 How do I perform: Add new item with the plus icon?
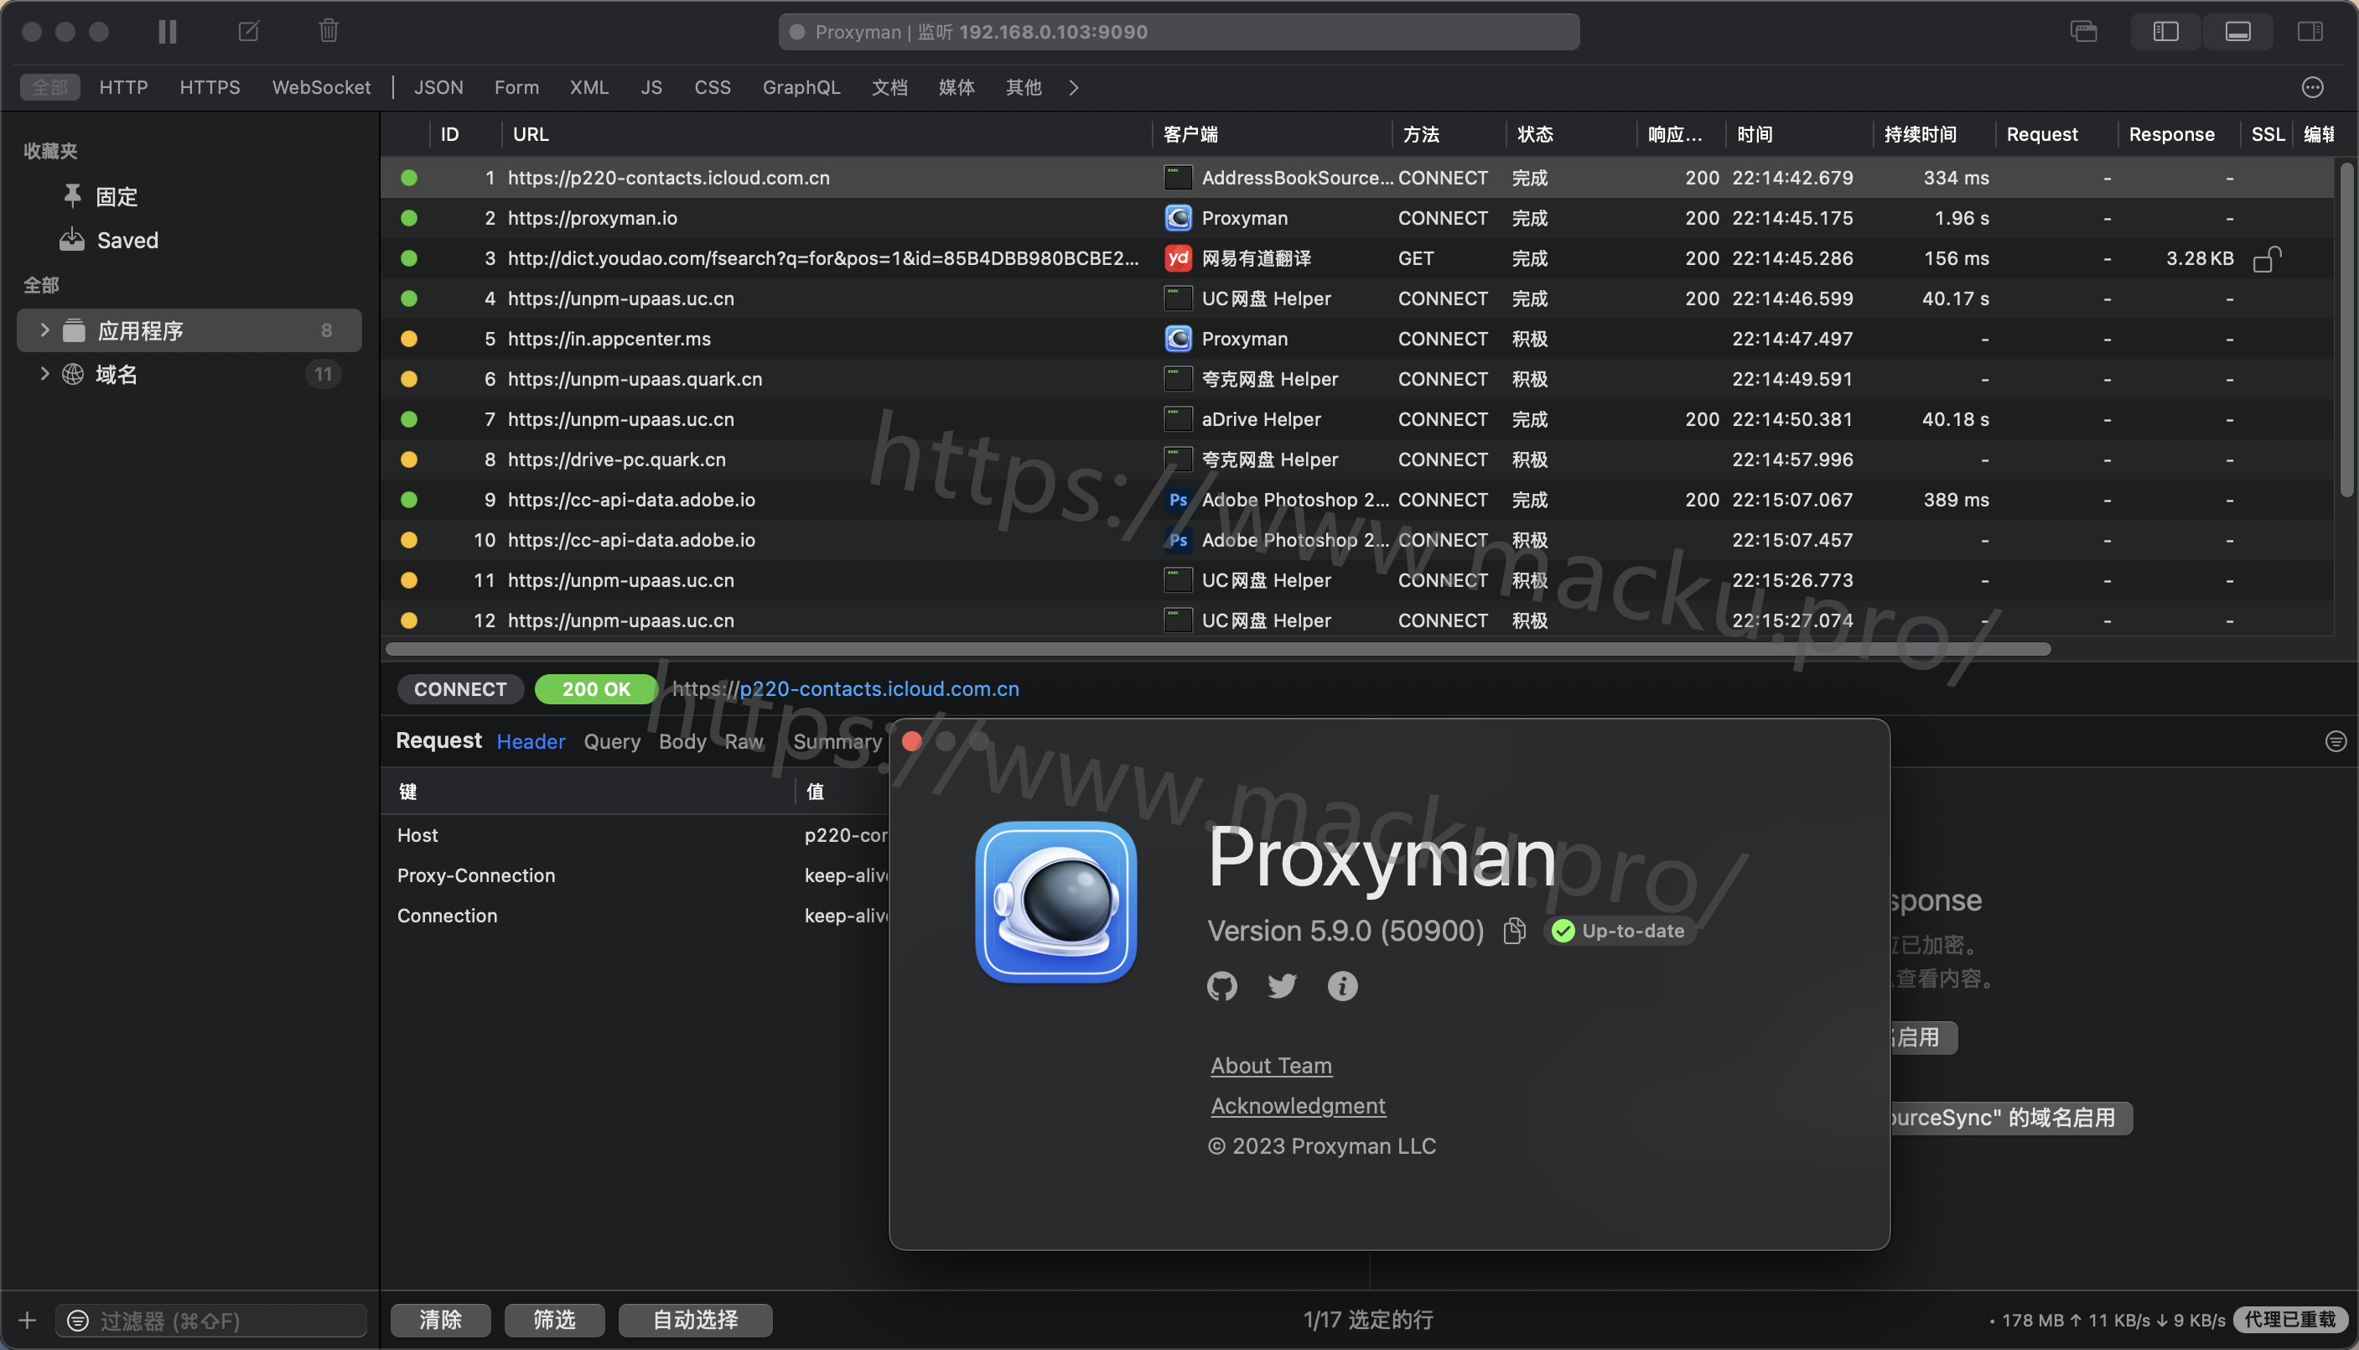27,1320
